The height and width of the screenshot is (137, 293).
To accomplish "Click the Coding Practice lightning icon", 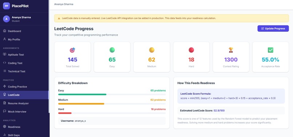I will 5,86.
